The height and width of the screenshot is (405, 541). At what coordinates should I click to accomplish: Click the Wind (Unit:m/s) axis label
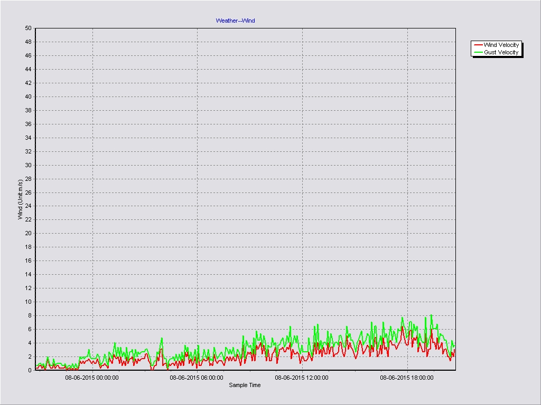[20, 199]
